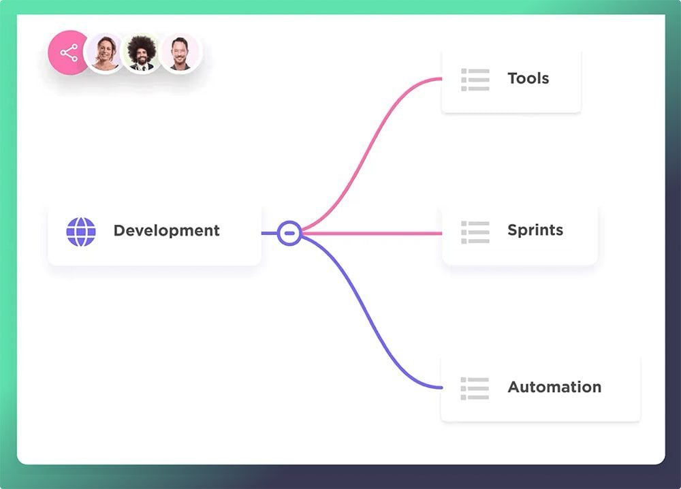This screenshot has height=489, width=681.
Task: Select the Development node label
Action: (166, 231)
